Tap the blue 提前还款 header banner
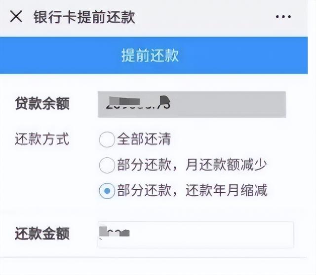The height and width of the screenshot is (275, 316). [x=154, y=55]
